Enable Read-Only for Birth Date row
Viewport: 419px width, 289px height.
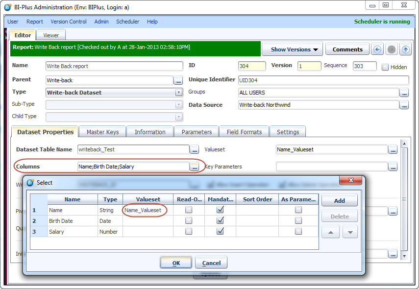(x=189, y=221)
